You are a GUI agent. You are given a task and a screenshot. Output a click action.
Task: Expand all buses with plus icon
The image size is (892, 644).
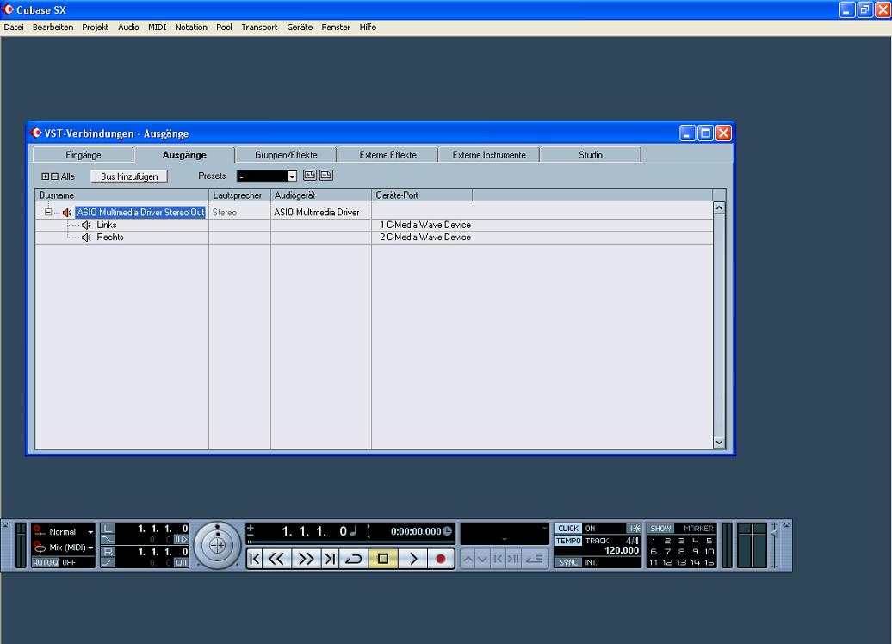46,176
